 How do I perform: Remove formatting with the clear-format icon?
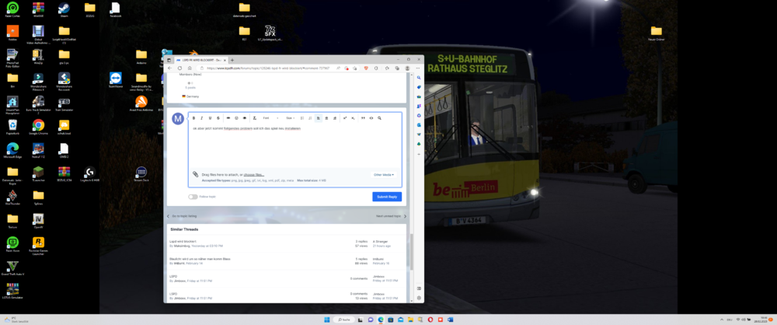pos(255,118)
